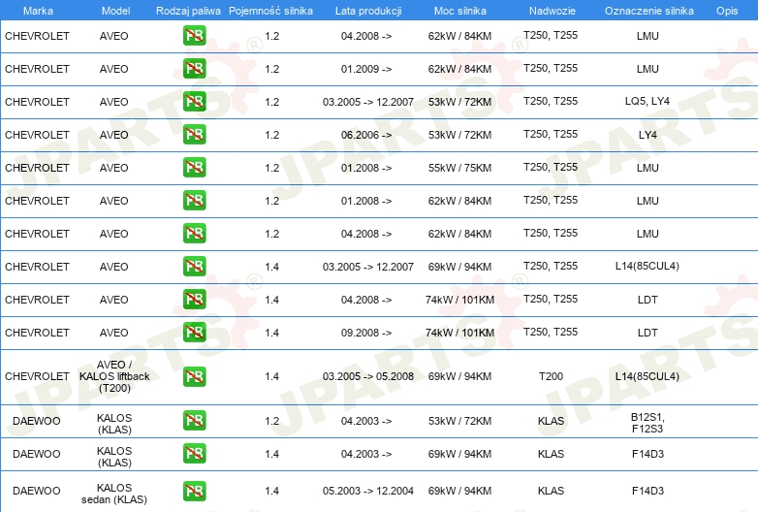Click fuel icon in AVEO 1.4 03.2005 -> 12.2007 row
The width and height of the screenshot is (758, 512).
point(194,266)
